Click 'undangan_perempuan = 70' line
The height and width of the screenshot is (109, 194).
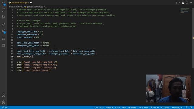pos(30,35)
